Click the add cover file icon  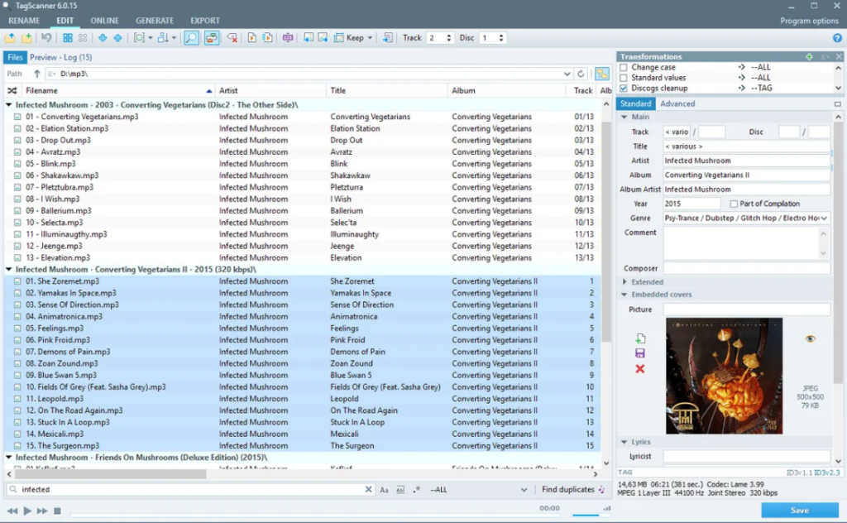click(640, 338)
